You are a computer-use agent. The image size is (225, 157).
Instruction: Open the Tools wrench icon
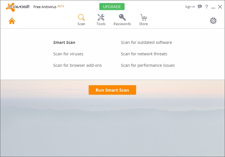click(101, 18)
